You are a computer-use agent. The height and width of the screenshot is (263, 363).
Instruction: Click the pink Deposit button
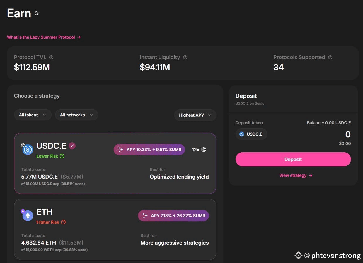tap(293, 159)
